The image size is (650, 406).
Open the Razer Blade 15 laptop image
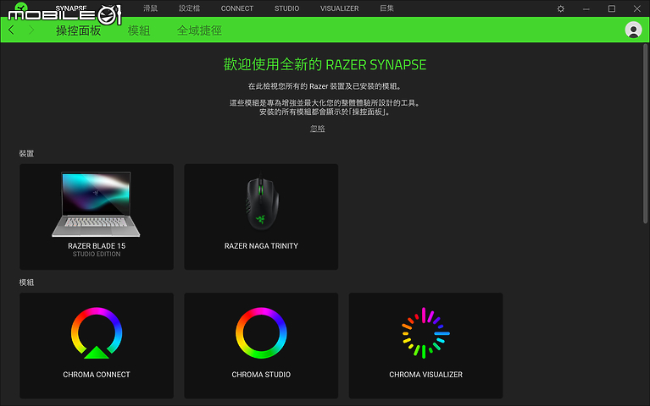click(x=96, y=205)
